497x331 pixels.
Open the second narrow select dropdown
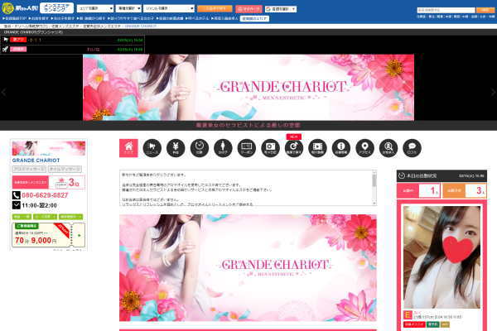128,8
